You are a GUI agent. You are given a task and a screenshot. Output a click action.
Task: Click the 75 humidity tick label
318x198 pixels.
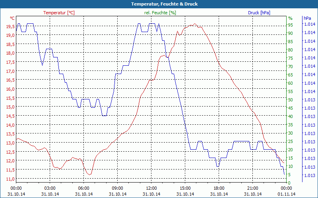(x=291, y=58)
